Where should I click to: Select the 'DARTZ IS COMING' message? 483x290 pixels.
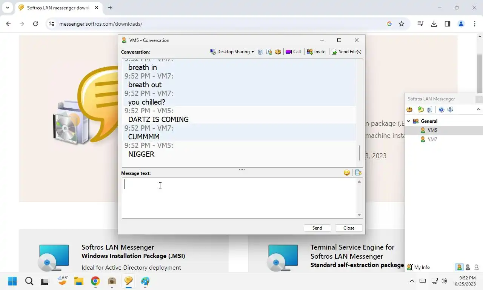[x=158, y=119]
